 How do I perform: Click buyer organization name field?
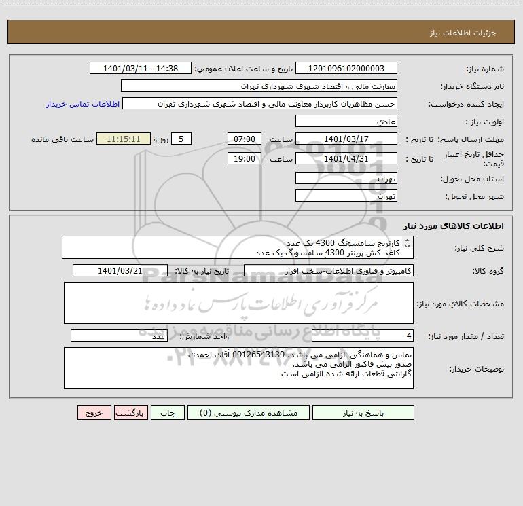259,86
